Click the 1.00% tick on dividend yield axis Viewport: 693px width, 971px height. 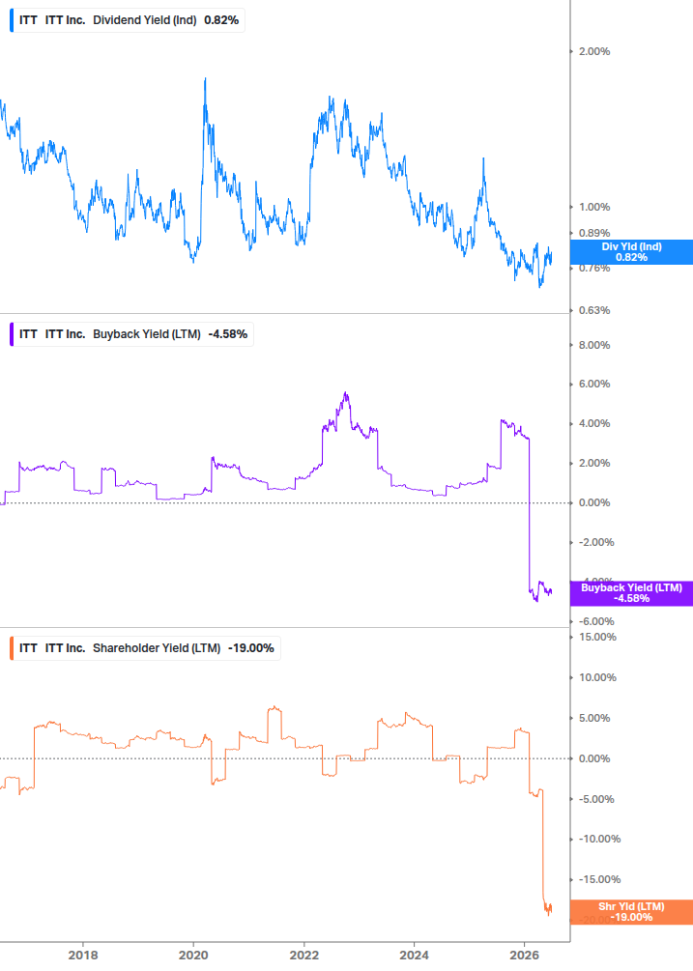[x=594, y=207]
